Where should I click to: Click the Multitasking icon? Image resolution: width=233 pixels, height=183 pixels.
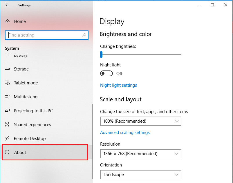tap(8, 97)
